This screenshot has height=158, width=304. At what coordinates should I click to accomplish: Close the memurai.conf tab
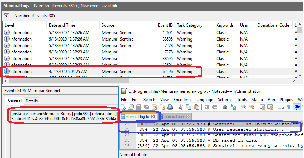tap(188, 116)
